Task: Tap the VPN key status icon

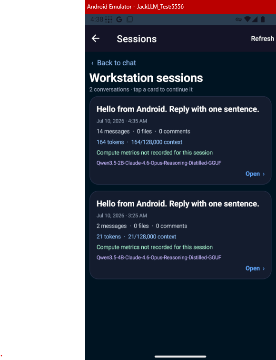Action: 238,20
